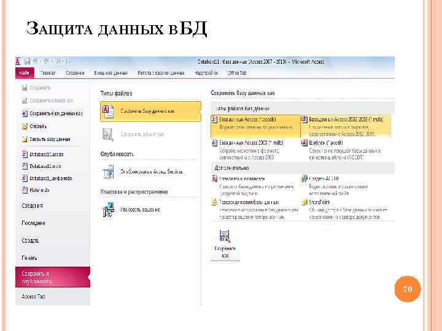Click the Database1_шифр.mdb file icon
Viewport: 442px width, 331px height.
25,178
